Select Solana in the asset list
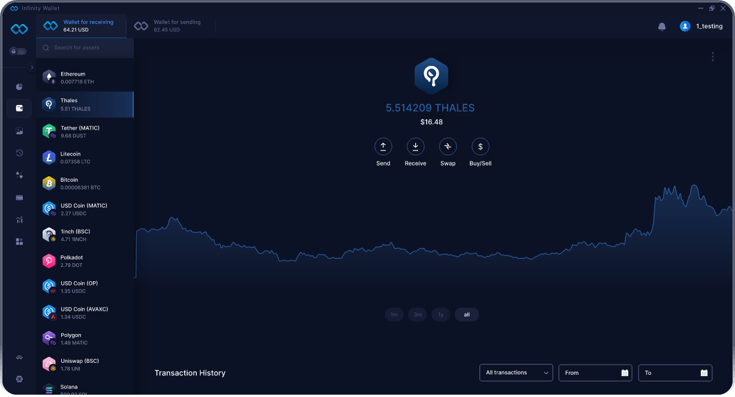 click(85, 387)
